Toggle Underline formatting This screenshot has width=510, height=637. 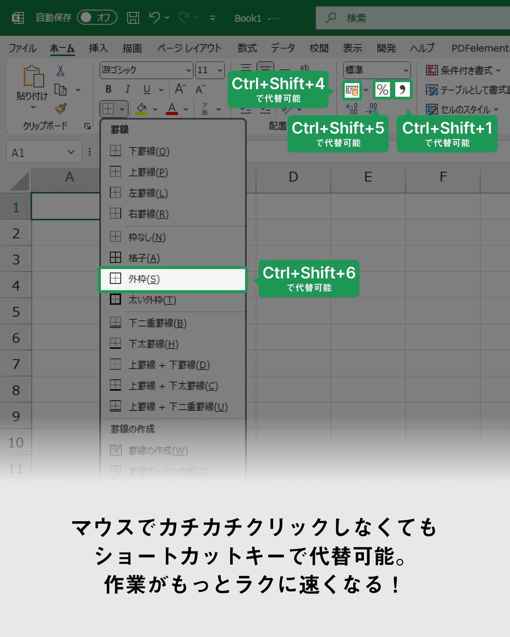tap(147, 89)
